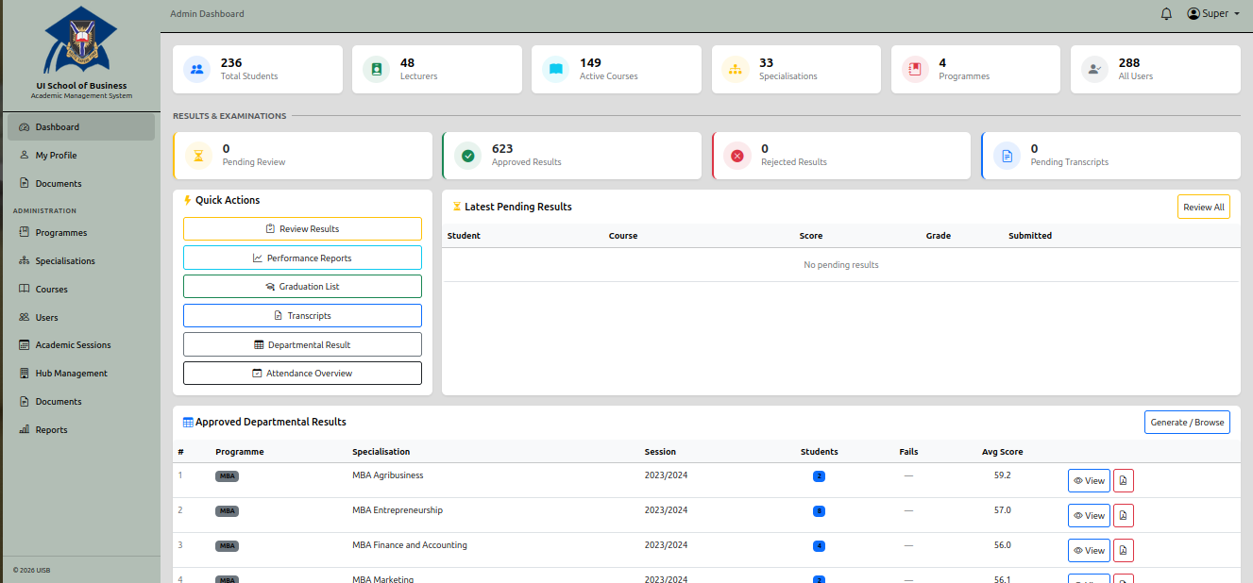Viewport: 1253px width, 583px height.
Task: Click the Review Results quick action
Action: pyautogui.click(x=302, y=229)
